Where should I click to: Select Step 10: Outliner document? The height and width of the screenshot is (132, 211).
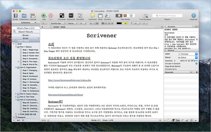(30, 79)
